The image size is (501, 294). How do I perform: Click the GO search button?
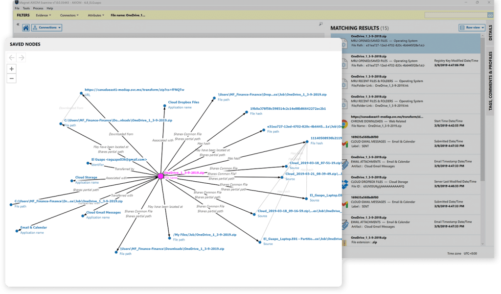(490, 15)
